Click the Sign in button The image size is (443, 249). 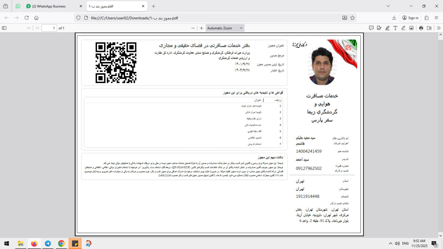click(410, 18)
